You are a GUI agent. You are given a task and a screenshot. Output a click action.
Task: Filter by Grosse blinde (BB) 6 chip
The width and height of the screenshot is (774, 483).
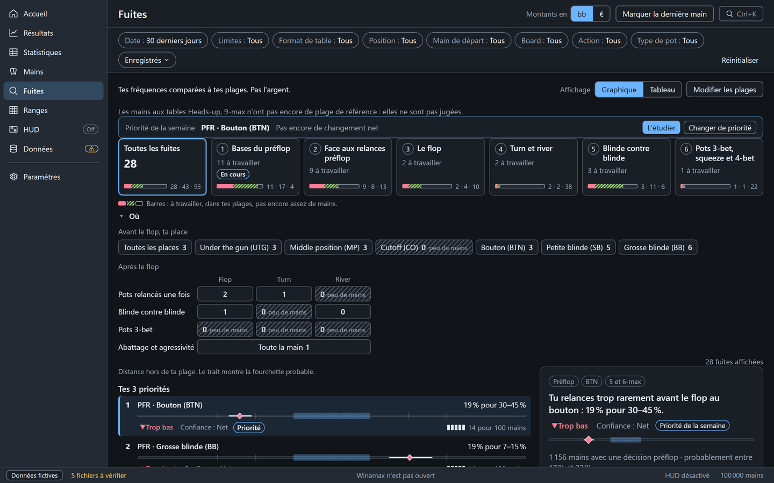click(658, 247)
